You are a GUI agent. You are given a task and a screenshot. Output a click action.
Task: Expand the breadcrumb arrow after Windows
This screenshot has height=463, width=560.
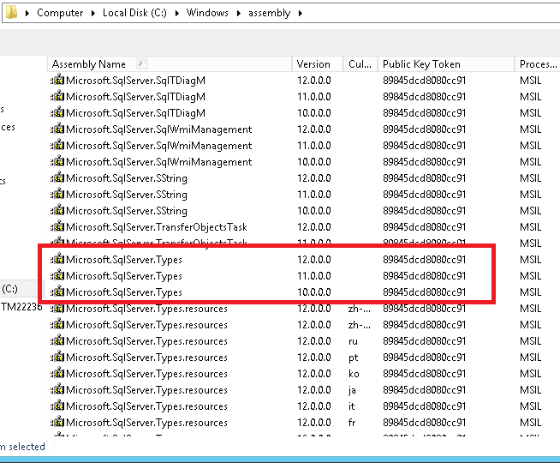[x=239, y=13]
